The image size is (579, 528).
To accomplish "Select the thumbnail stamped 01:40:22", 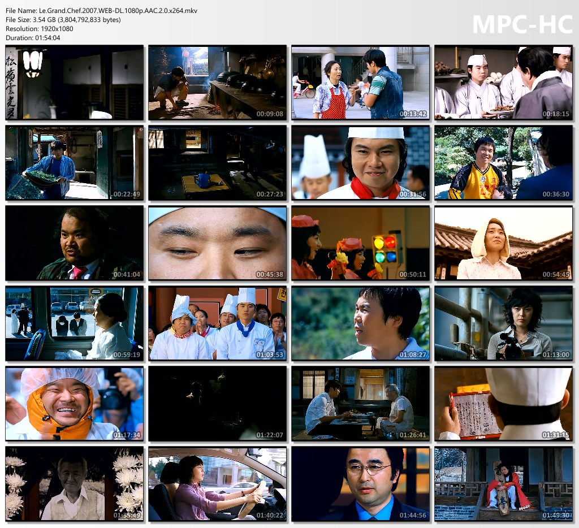I will tap(218, 484).
